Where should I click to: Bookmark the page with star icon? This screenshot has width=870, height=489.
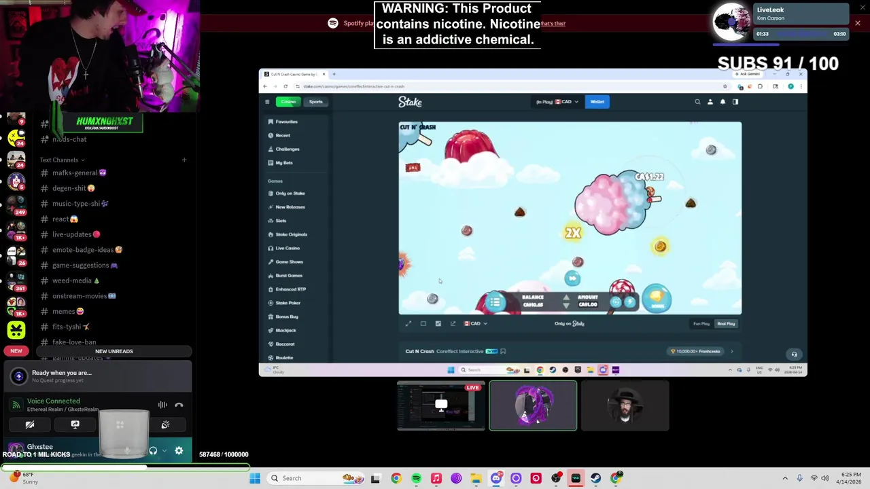pos(725,86)
